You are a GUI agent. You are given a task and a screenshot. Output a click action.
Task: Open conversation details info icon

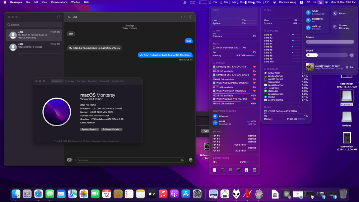pyautogui.click(x=191, y=17)
